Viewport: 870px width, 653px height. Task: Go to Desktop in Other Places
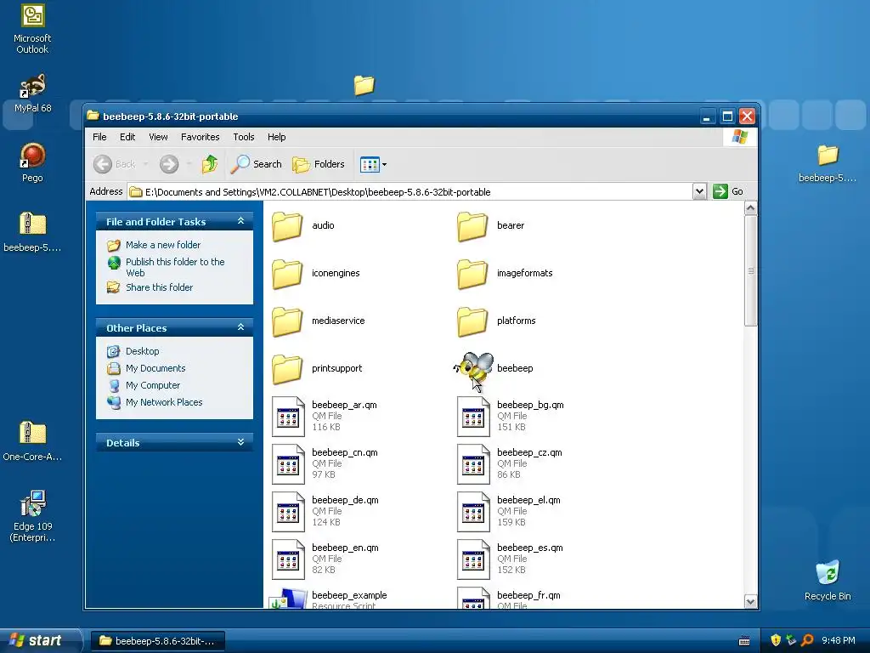click(142, 351)
